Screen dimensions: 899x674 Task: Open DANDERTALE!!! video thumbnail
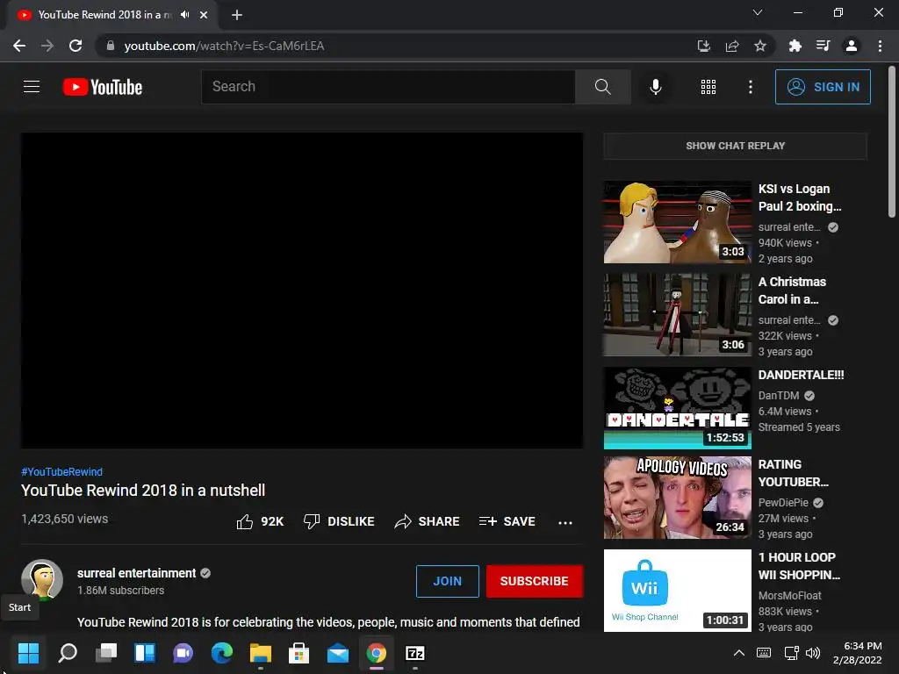[677, 408]
